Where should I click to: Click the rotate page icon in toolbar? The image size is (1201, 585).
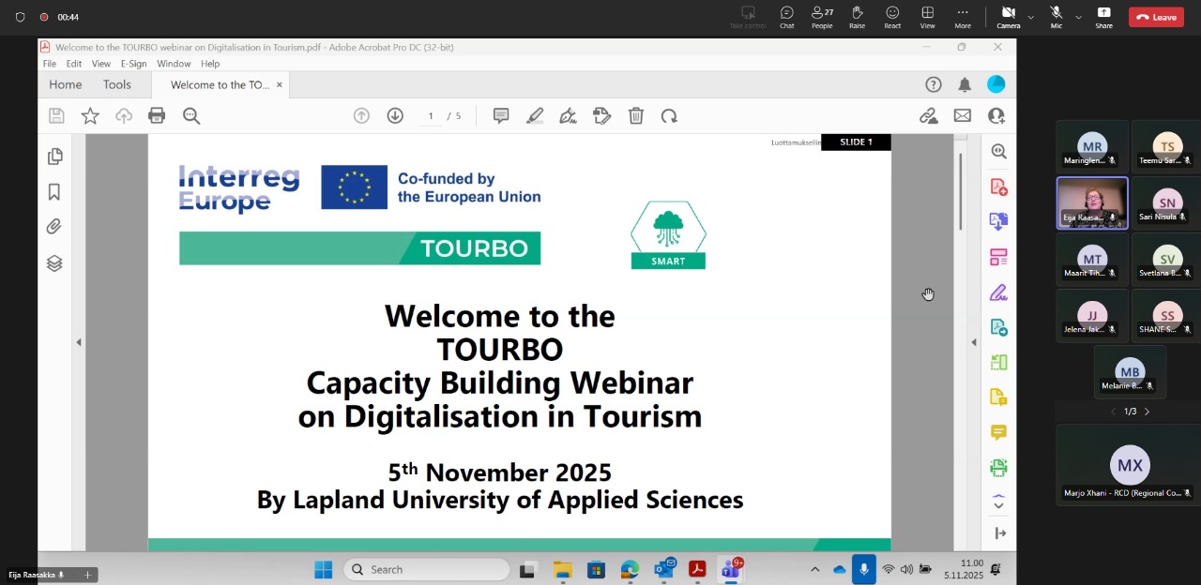tap(669, 115)
